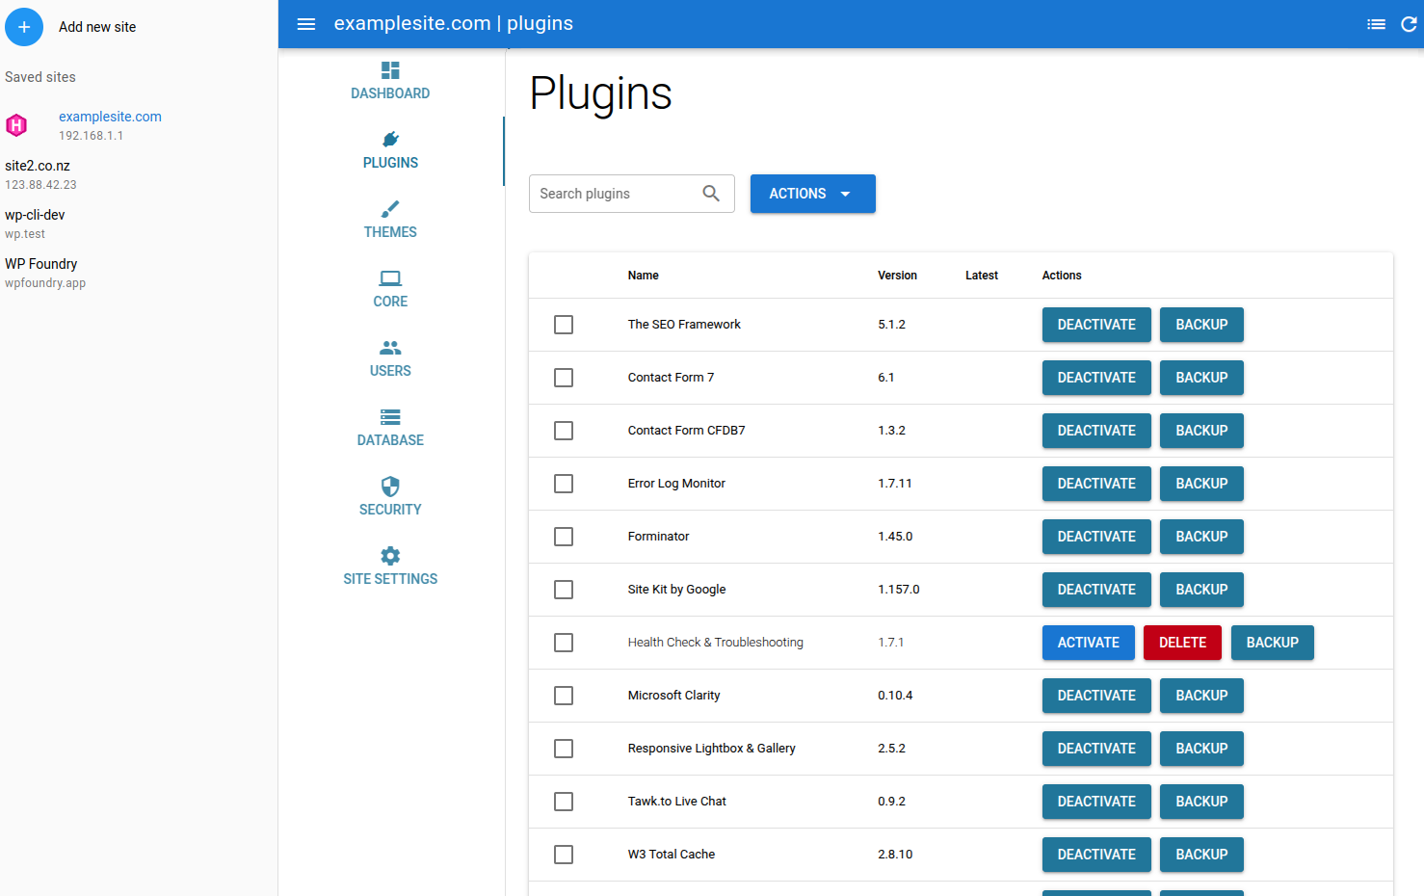1424x896 pixels.
Task: Activate Health Check & Troubleshooting plugin
Action: [1088, 643]
